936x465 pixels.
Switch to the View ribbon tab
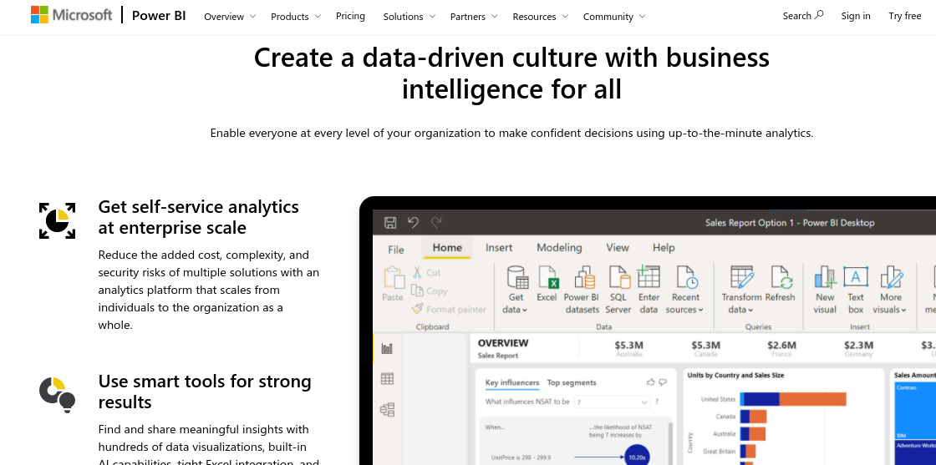pyautogui.click(x=618, y=247)
